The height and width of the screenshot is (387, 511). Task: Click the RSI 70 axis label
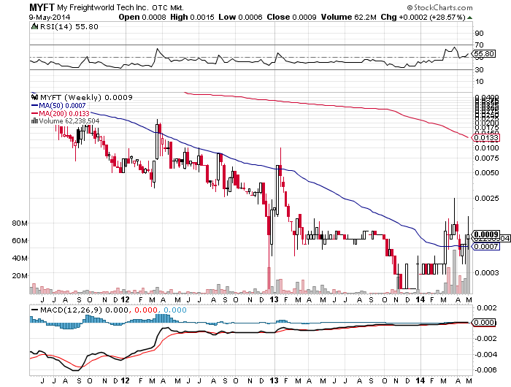coord(479,45)
